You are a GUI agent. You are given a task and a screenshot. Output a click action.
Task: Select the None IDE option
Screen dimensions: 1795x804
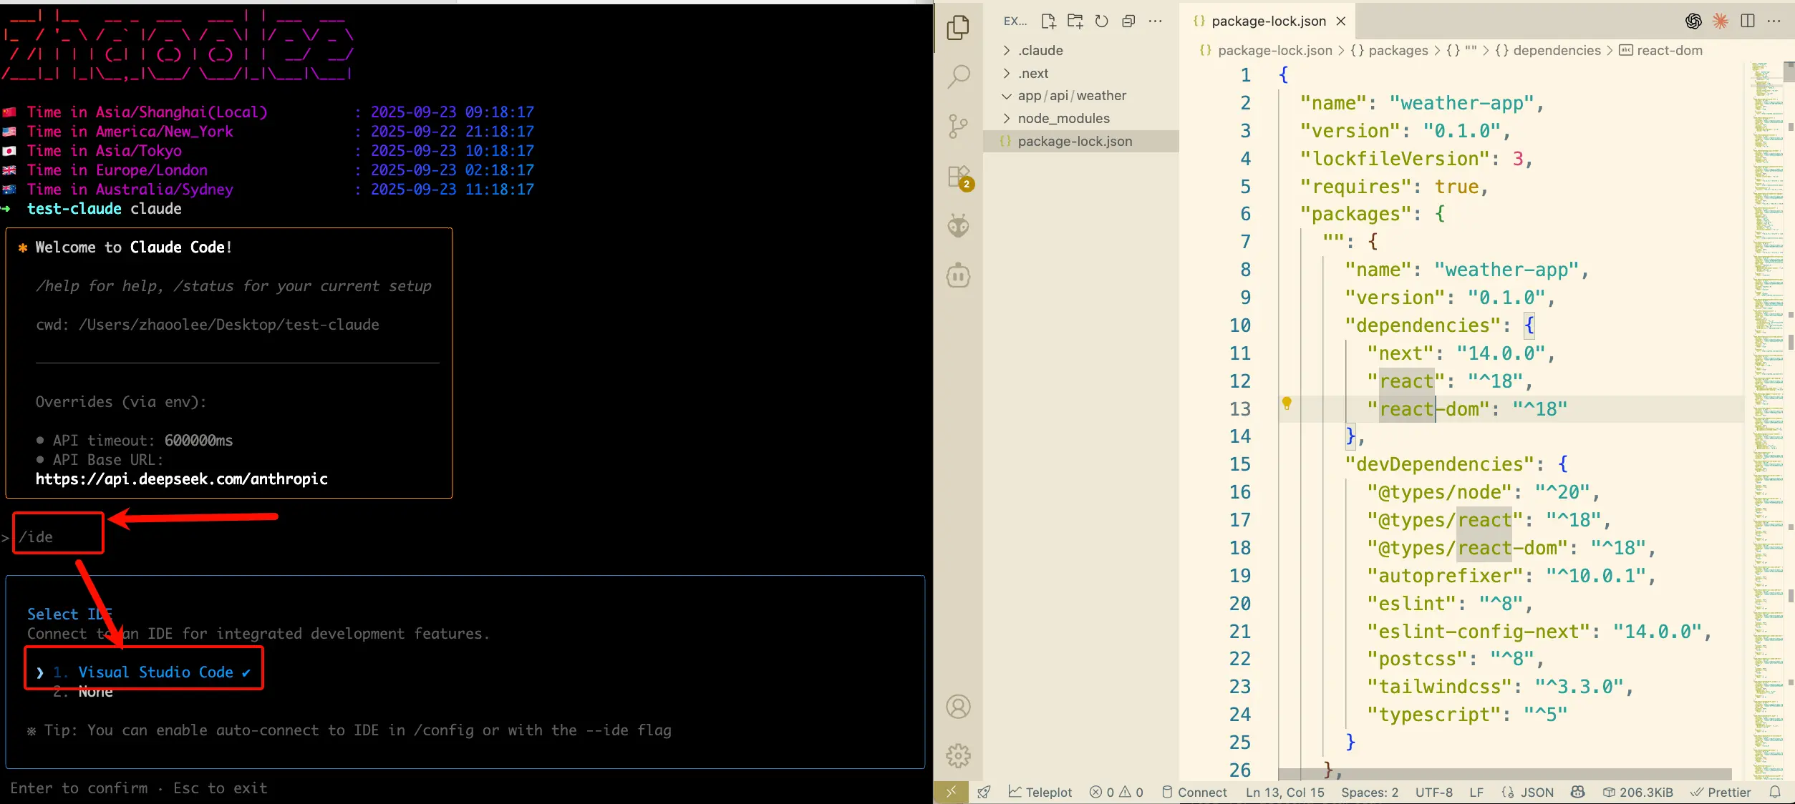[x=95, y=692]
